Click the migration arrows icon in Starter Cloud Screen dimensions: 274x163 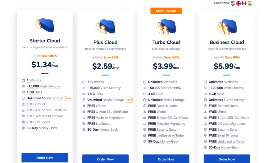tap(23, 116)
